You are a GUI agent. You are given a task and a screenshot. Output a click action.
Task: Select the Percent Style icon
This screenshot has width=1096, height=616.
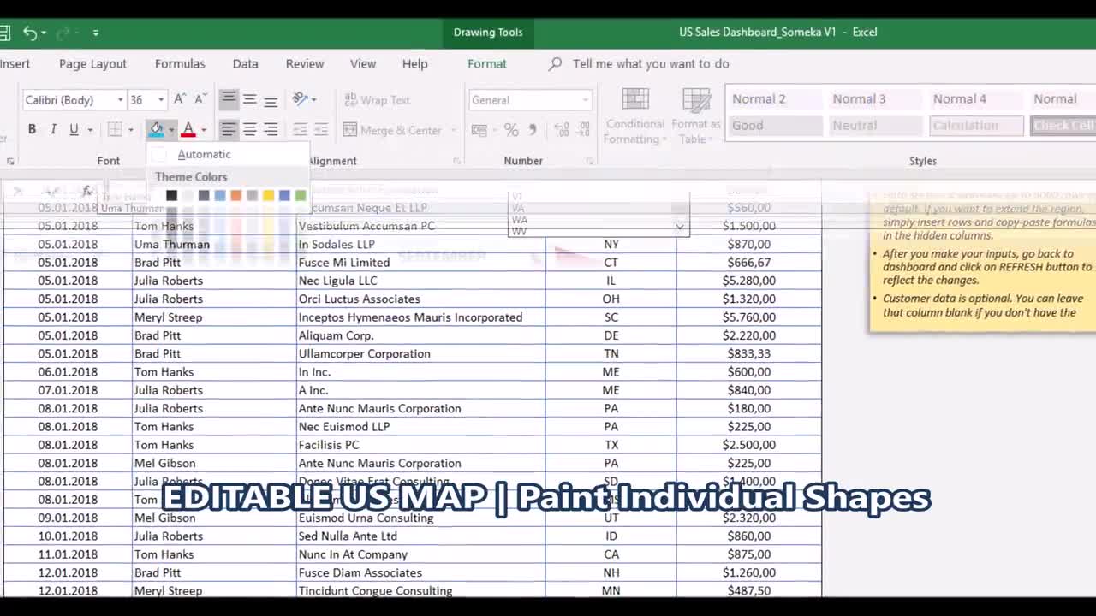click(510, 129)
